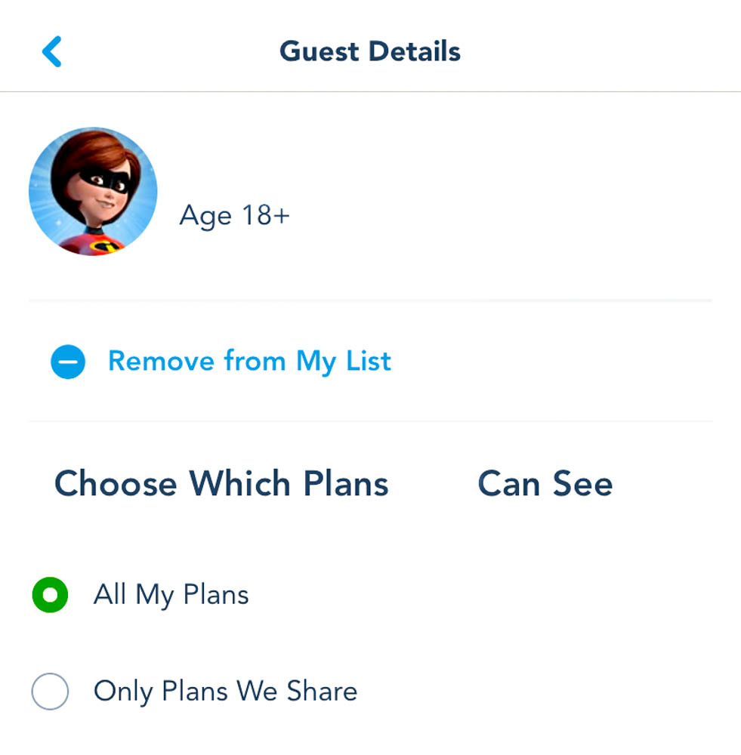Choose the Only Plans We Share radio button
The width and height of the screenshot is (741, 755).
click(50, 692)
